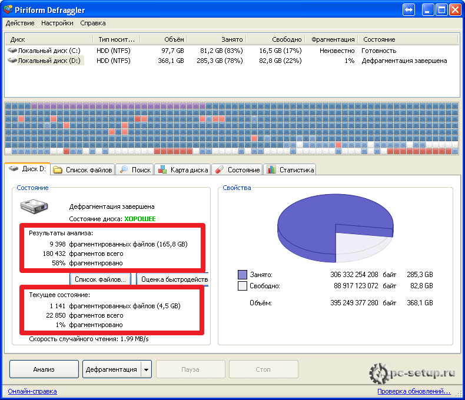This screenshot has height=400, width=465.
Task: Click the hard drive icon for disk D:
Action: point(12,61)
